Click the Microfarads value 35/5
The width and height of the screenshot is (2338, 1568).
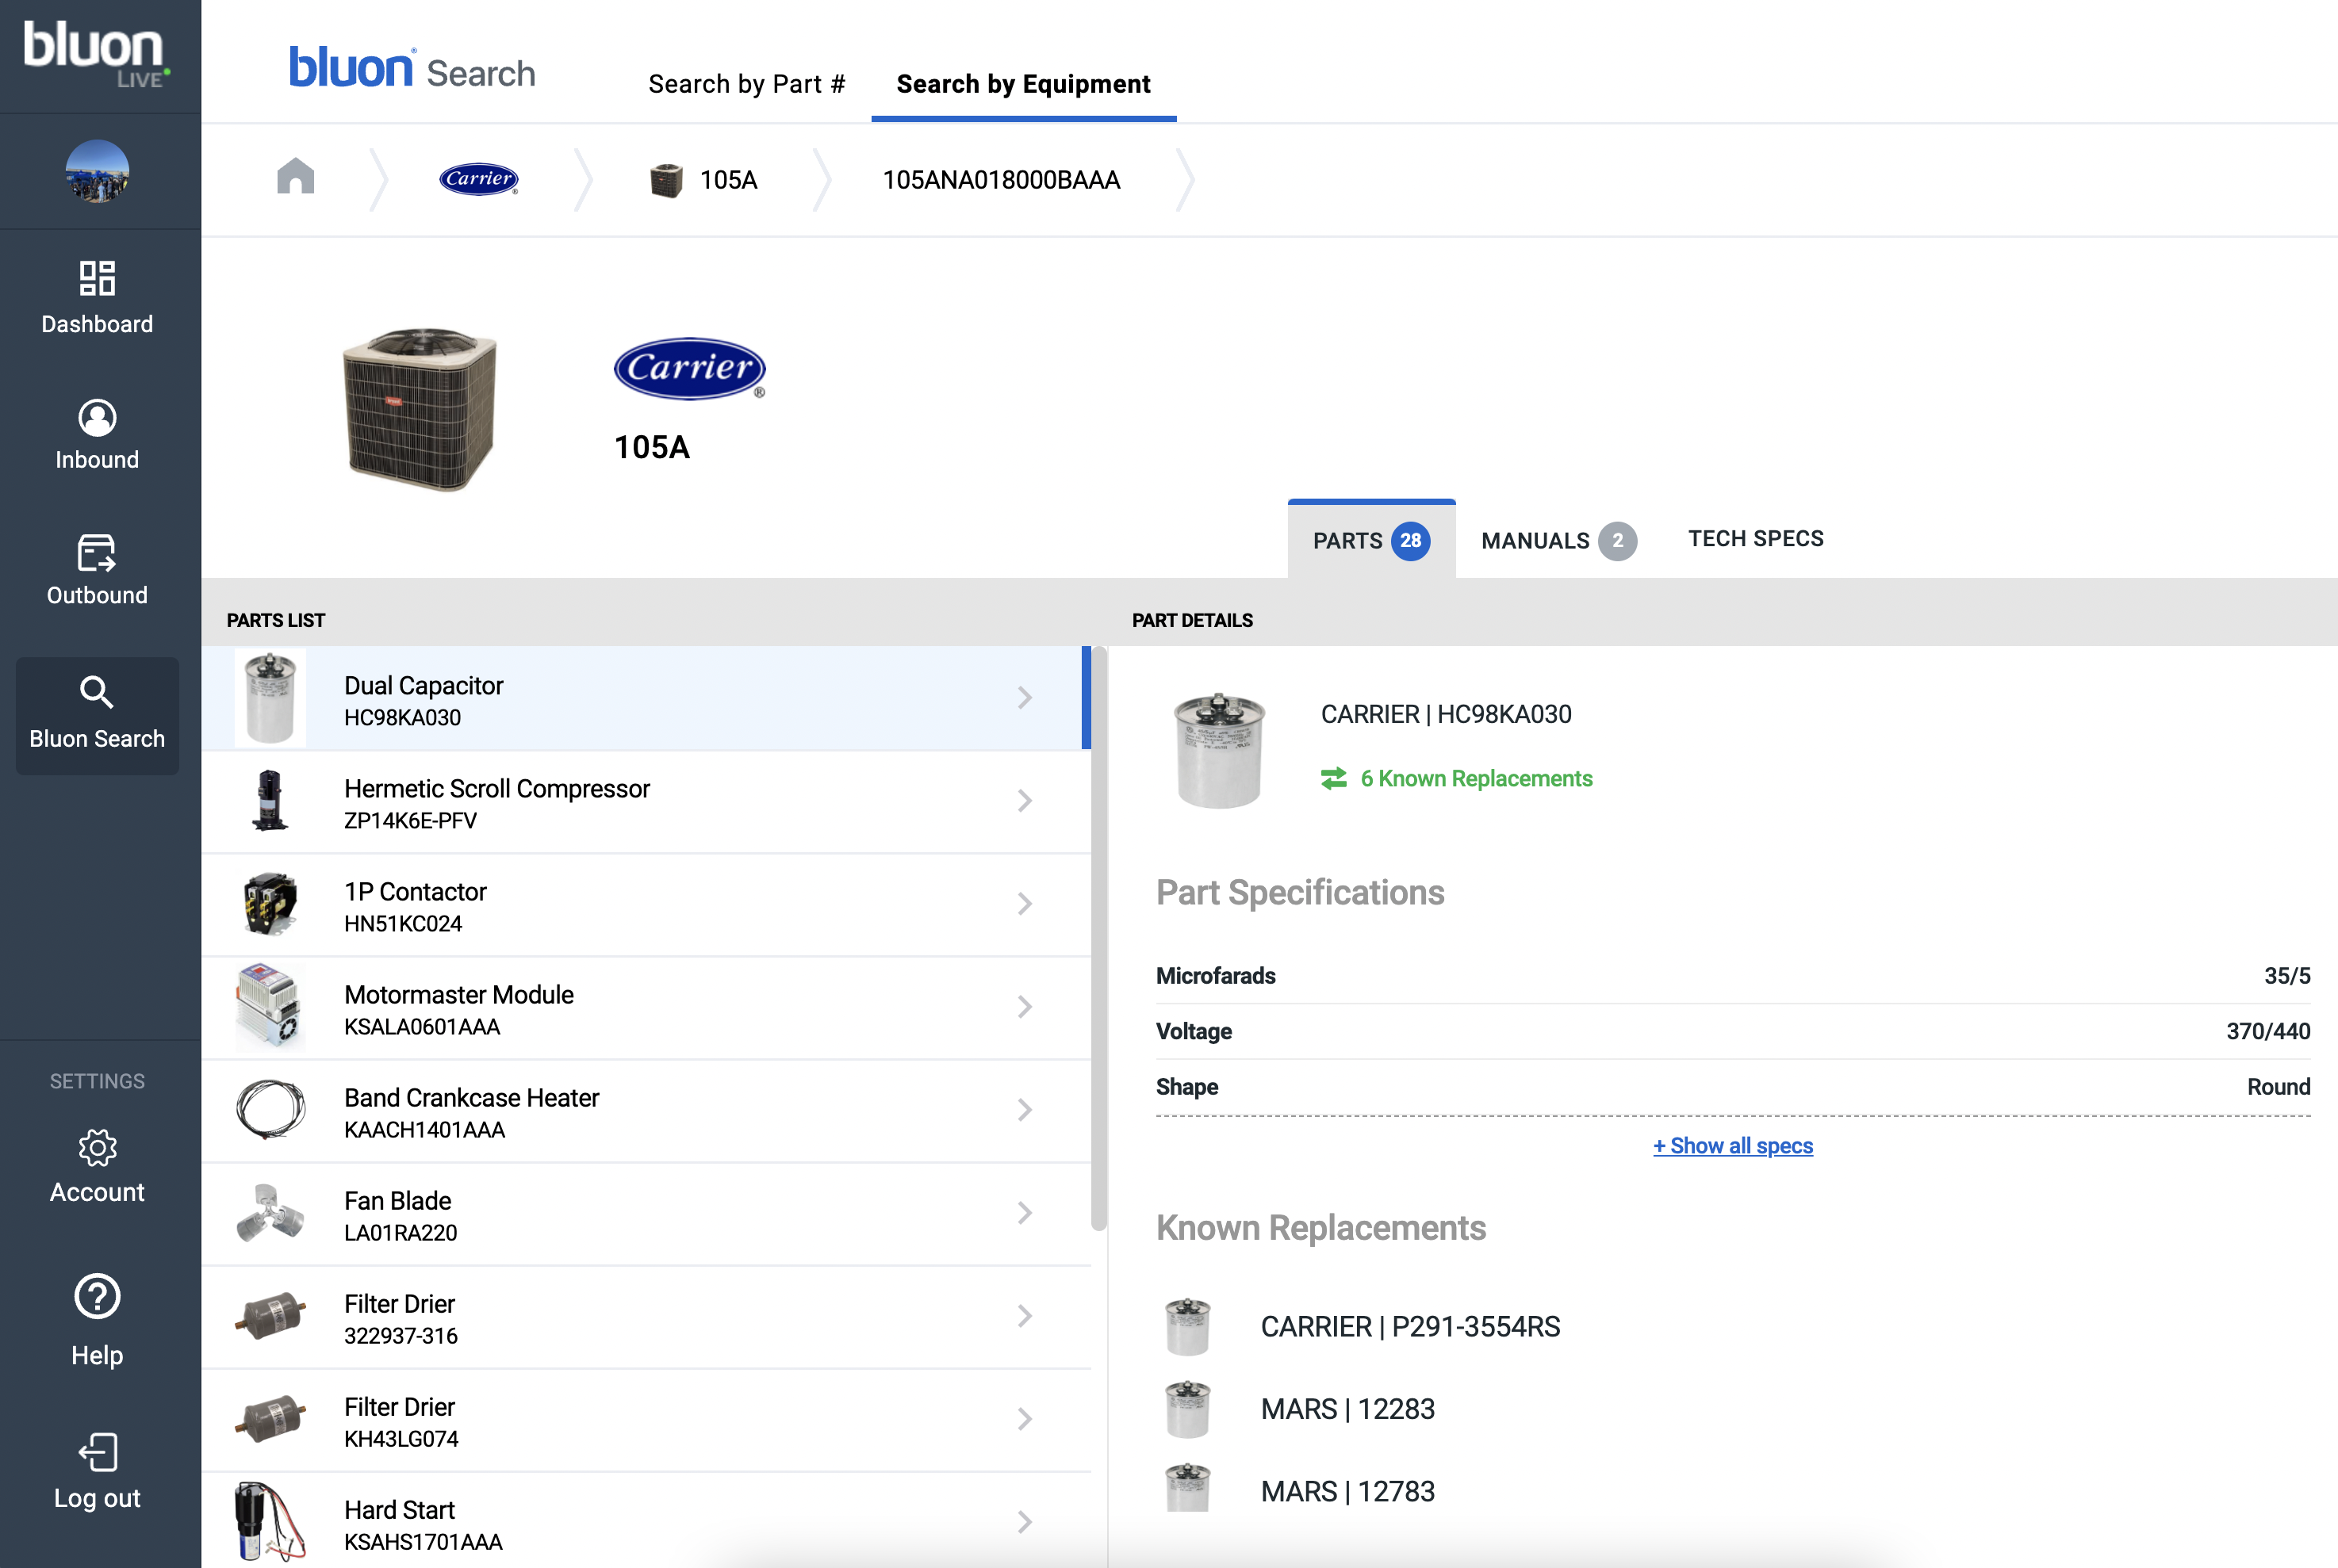point(2287,976)
